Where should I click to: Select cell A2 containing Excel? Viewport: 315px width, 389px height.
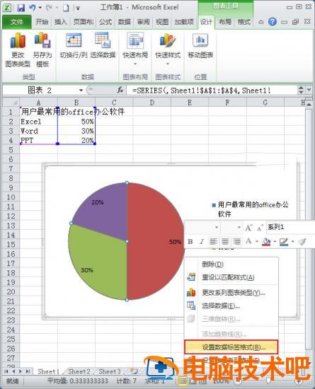(38, 122)
